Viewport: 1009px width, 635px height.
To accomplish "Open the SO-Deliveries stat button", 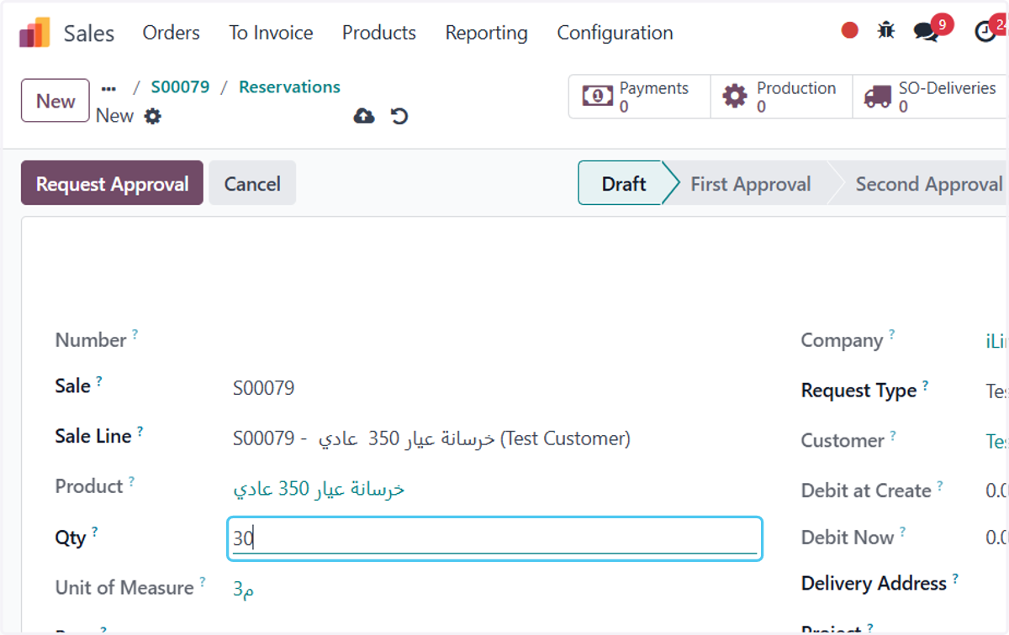I will (x=930, y=97).
